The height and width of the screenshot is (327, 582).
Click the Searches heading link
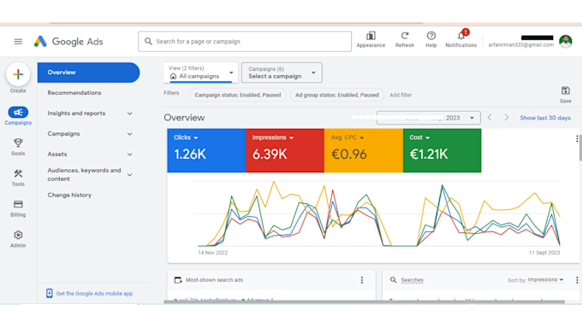click(412, 280)
